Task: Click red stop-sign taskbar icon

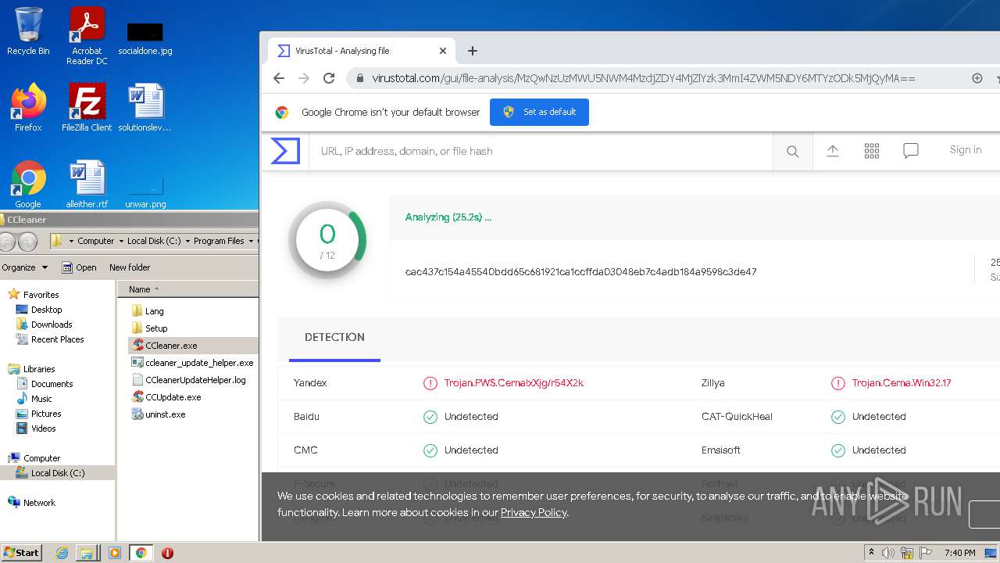Action: tap(167, 553)
